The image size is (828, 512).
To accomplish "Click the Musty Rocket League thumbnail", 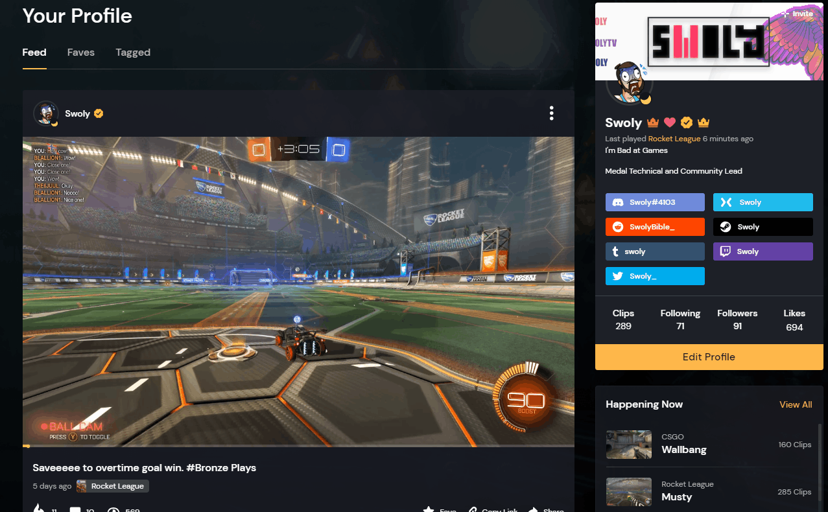I will point(629,491).
